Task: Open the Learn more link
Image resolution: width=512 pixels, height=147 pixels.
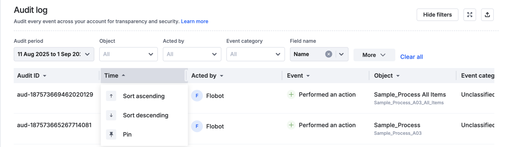Action: 194,21
